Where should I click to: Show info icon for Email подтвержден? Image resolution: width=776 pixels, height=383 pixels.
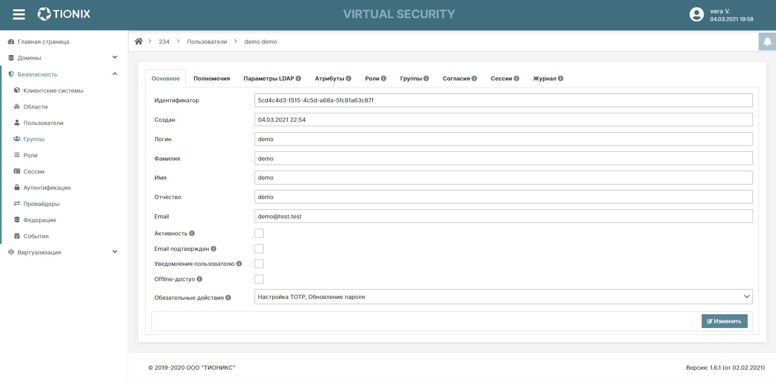pos(213,249)
